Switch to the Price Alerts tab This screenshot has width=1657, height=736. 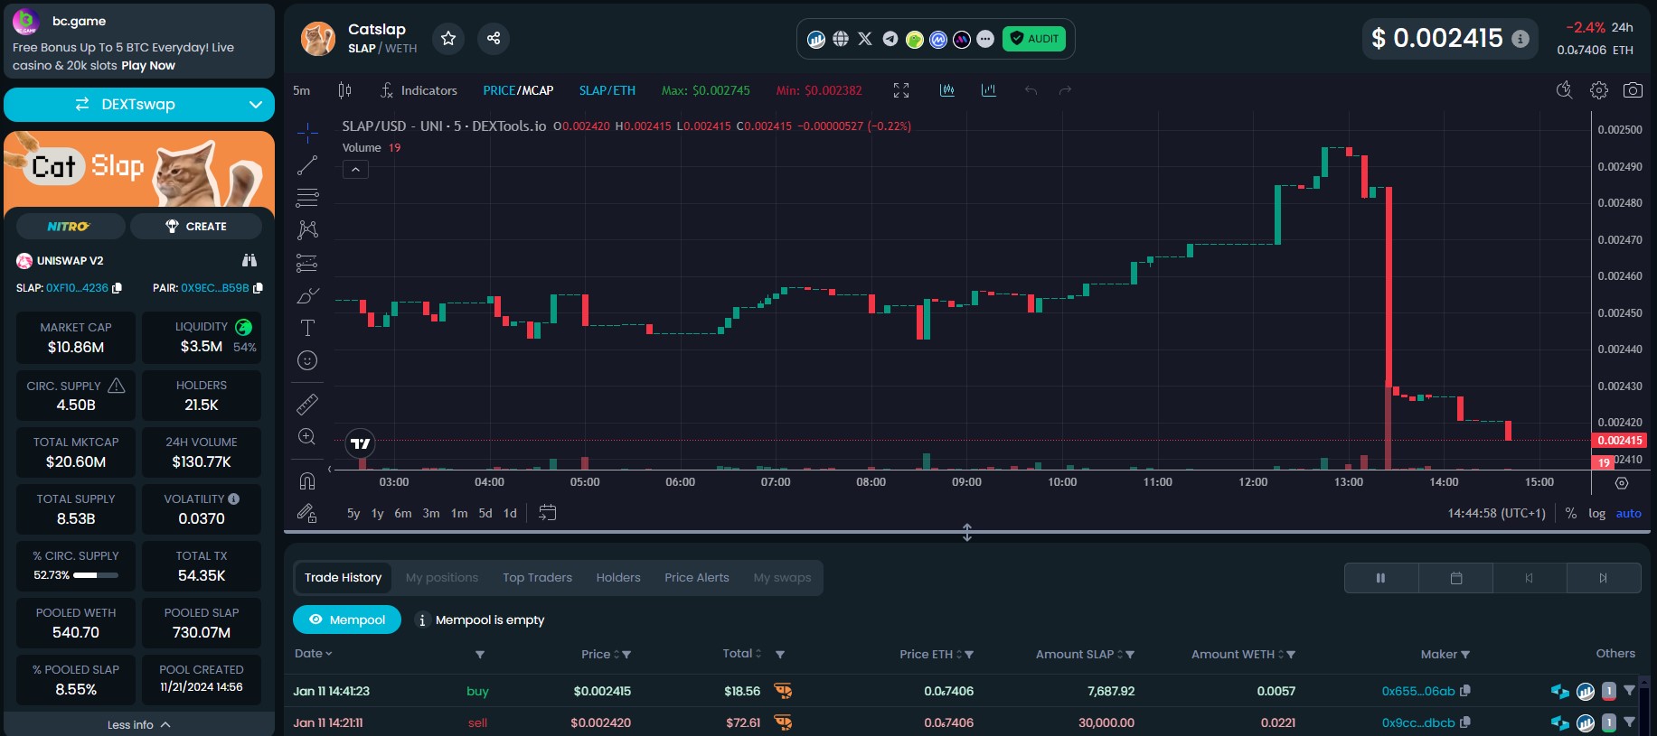tap(696, 578)
